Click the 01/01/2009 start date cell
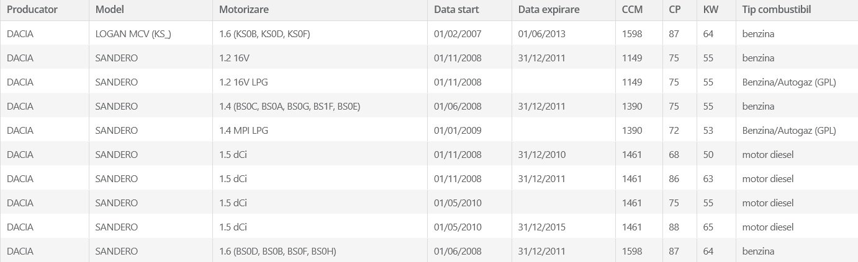The height and width of the screenshot is (262, 858). point(458,130)
